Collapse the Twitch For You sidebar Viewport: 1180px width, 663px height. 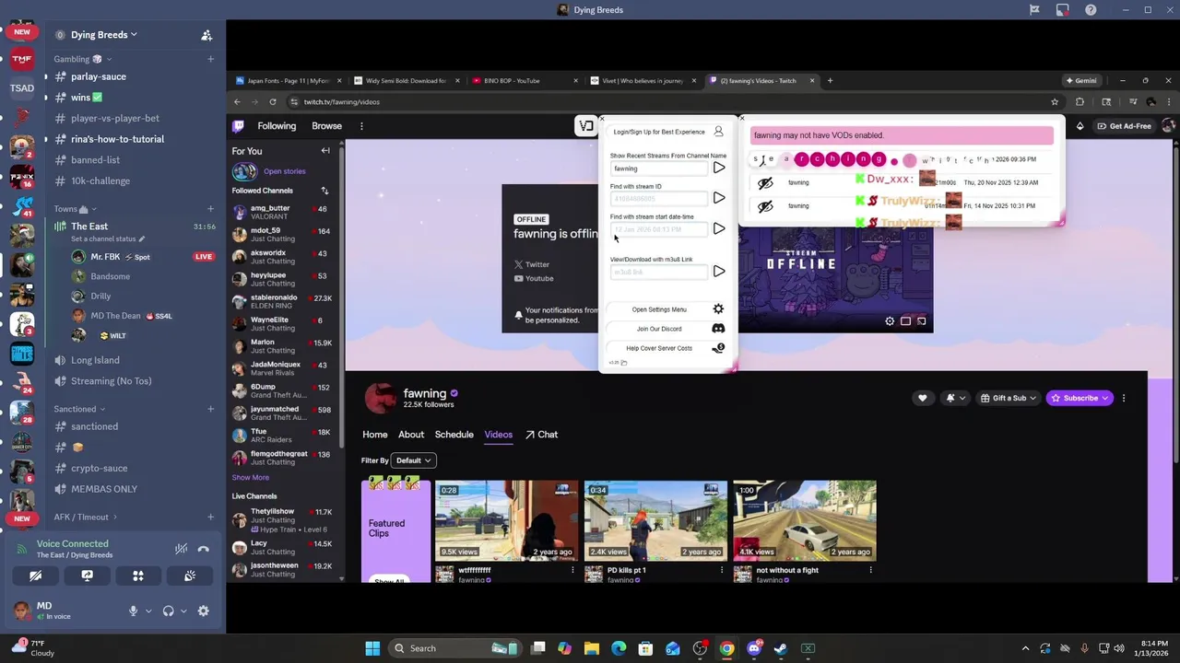click(x=325, y=151)
